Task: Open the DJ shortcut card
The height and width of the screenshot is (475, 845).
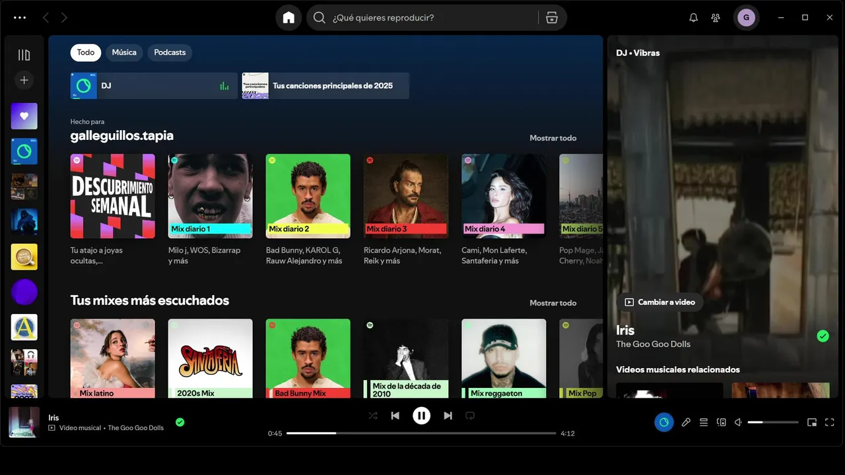Action: click(154, 86)
